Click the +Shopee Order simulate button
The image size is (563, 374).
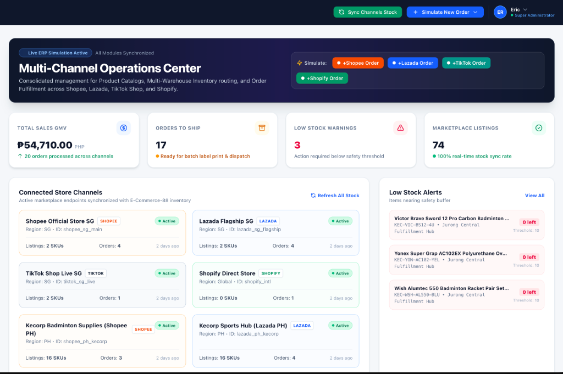pos(357,63)
